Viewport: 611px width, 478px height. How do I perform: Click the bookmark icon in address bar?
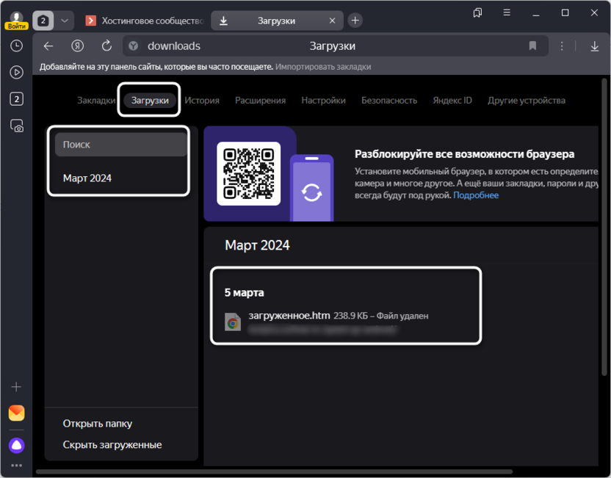tap(532, 46)
